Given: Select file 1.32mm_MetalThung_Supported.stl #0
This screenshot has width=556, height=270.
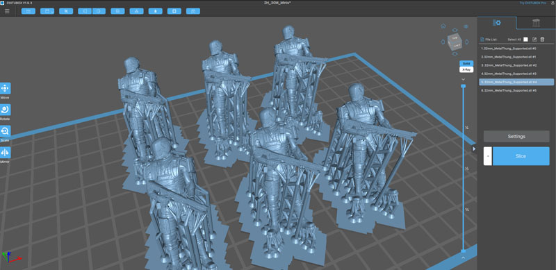Looking at the screenshot, I should (516, 48).
